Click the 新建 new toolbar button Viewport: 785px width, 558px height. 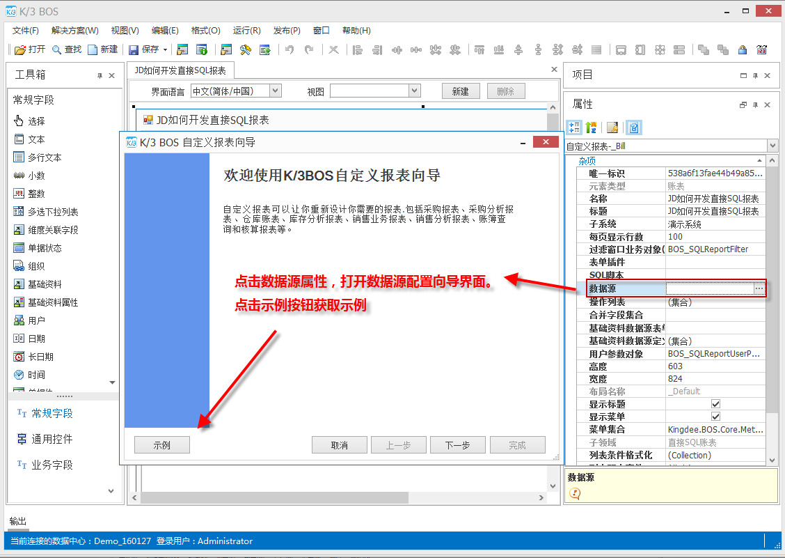(x=102, y=49)
